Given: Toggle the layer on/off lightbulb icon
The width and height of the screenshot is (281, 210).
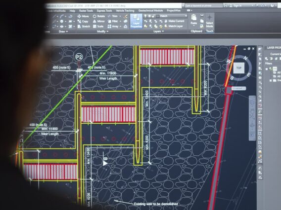Looking at the screenshot, I should click(145, 16).
